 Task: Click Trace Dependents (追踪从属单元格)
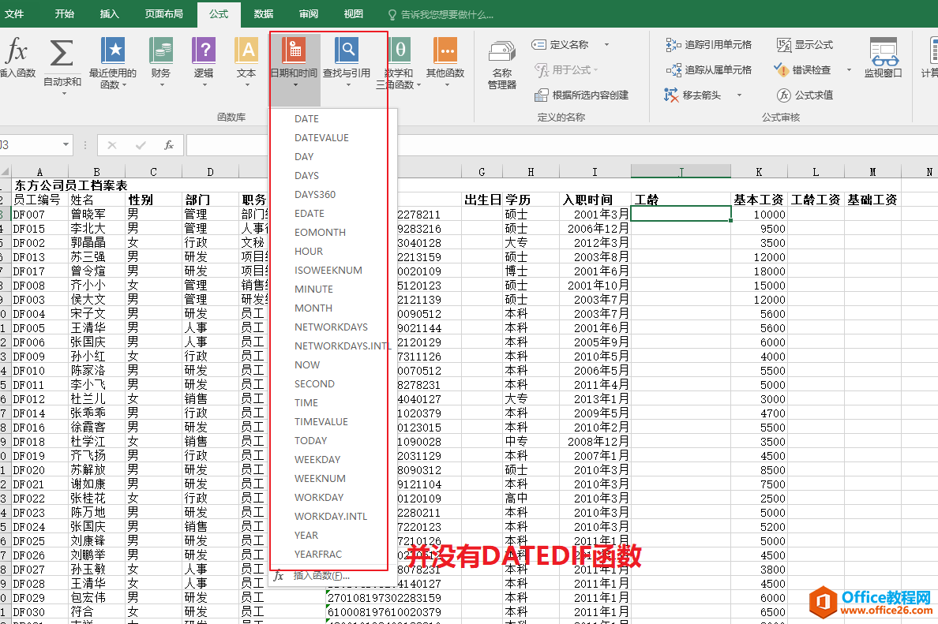(709, 70)
